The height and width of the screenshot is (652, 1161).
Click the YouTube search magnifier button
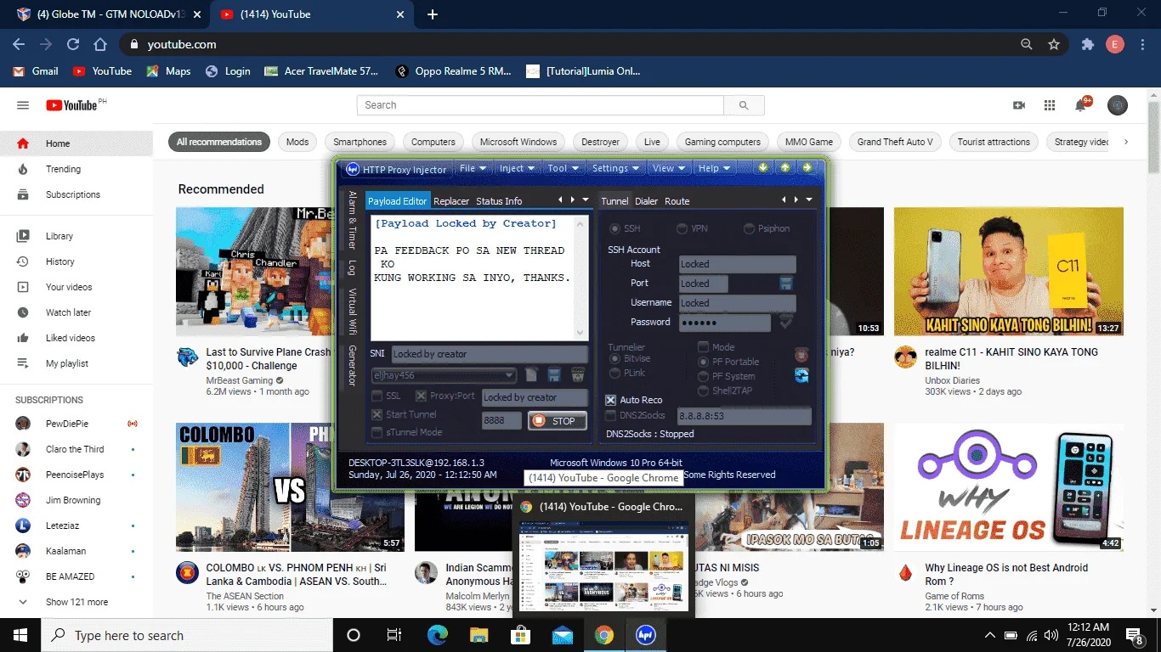744,105
